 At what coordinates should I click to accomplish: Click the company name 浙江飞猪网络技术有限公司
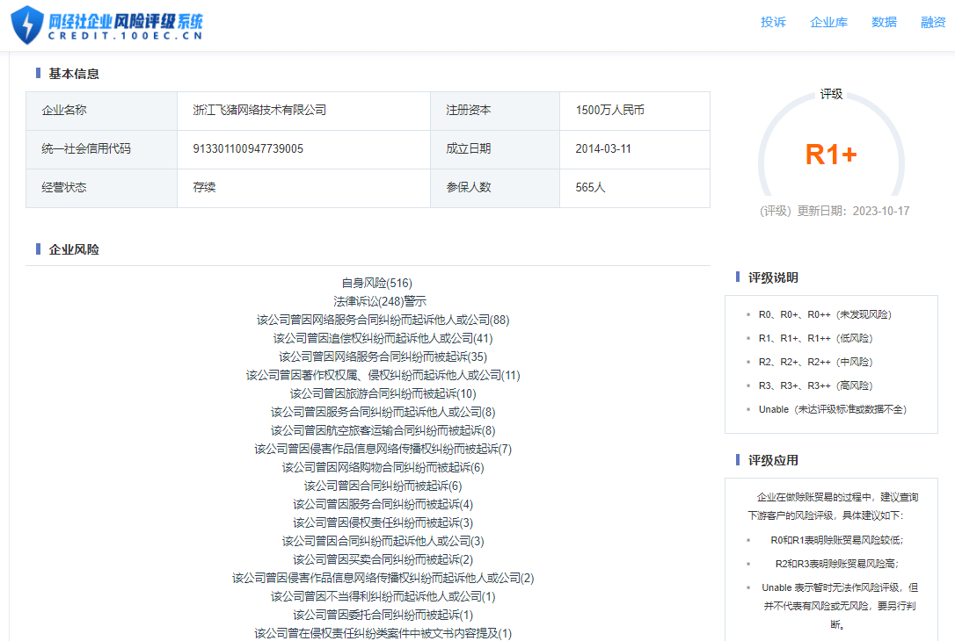click(259, 111)
